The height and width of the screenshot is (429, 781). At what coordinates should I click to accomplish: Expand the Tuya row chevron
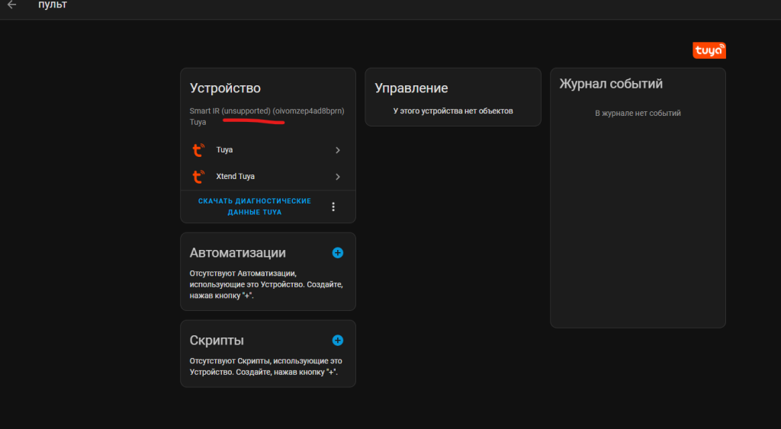(x=338, y=150)
